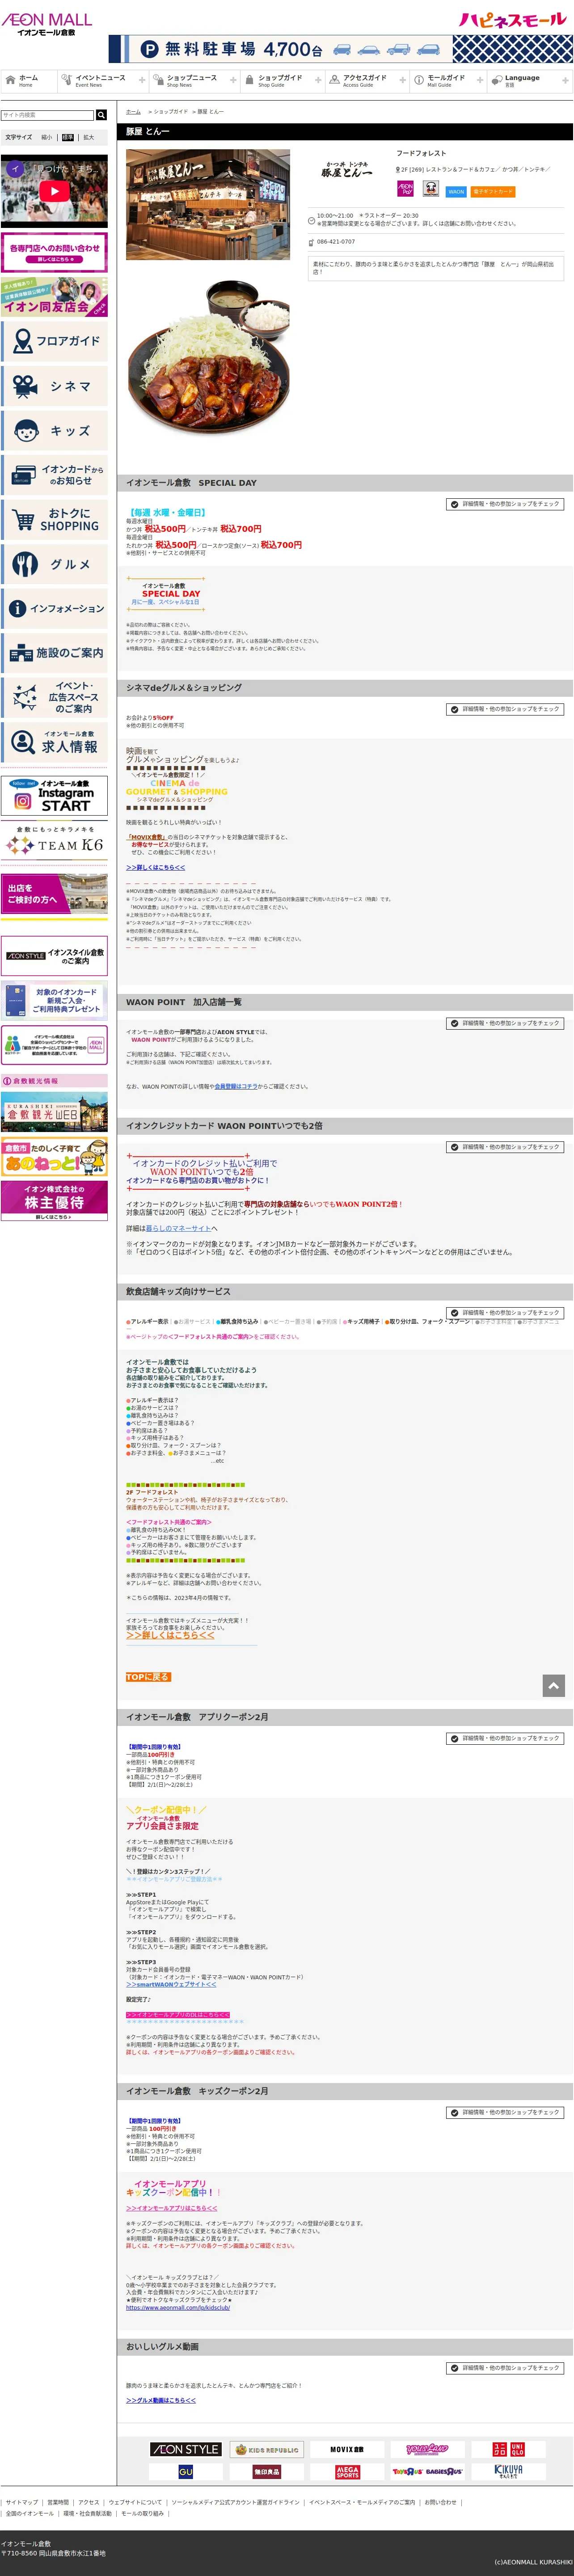Open the MOVIX倉敷 footer logo
574x2576 pixels.
tap(347, 2449)
